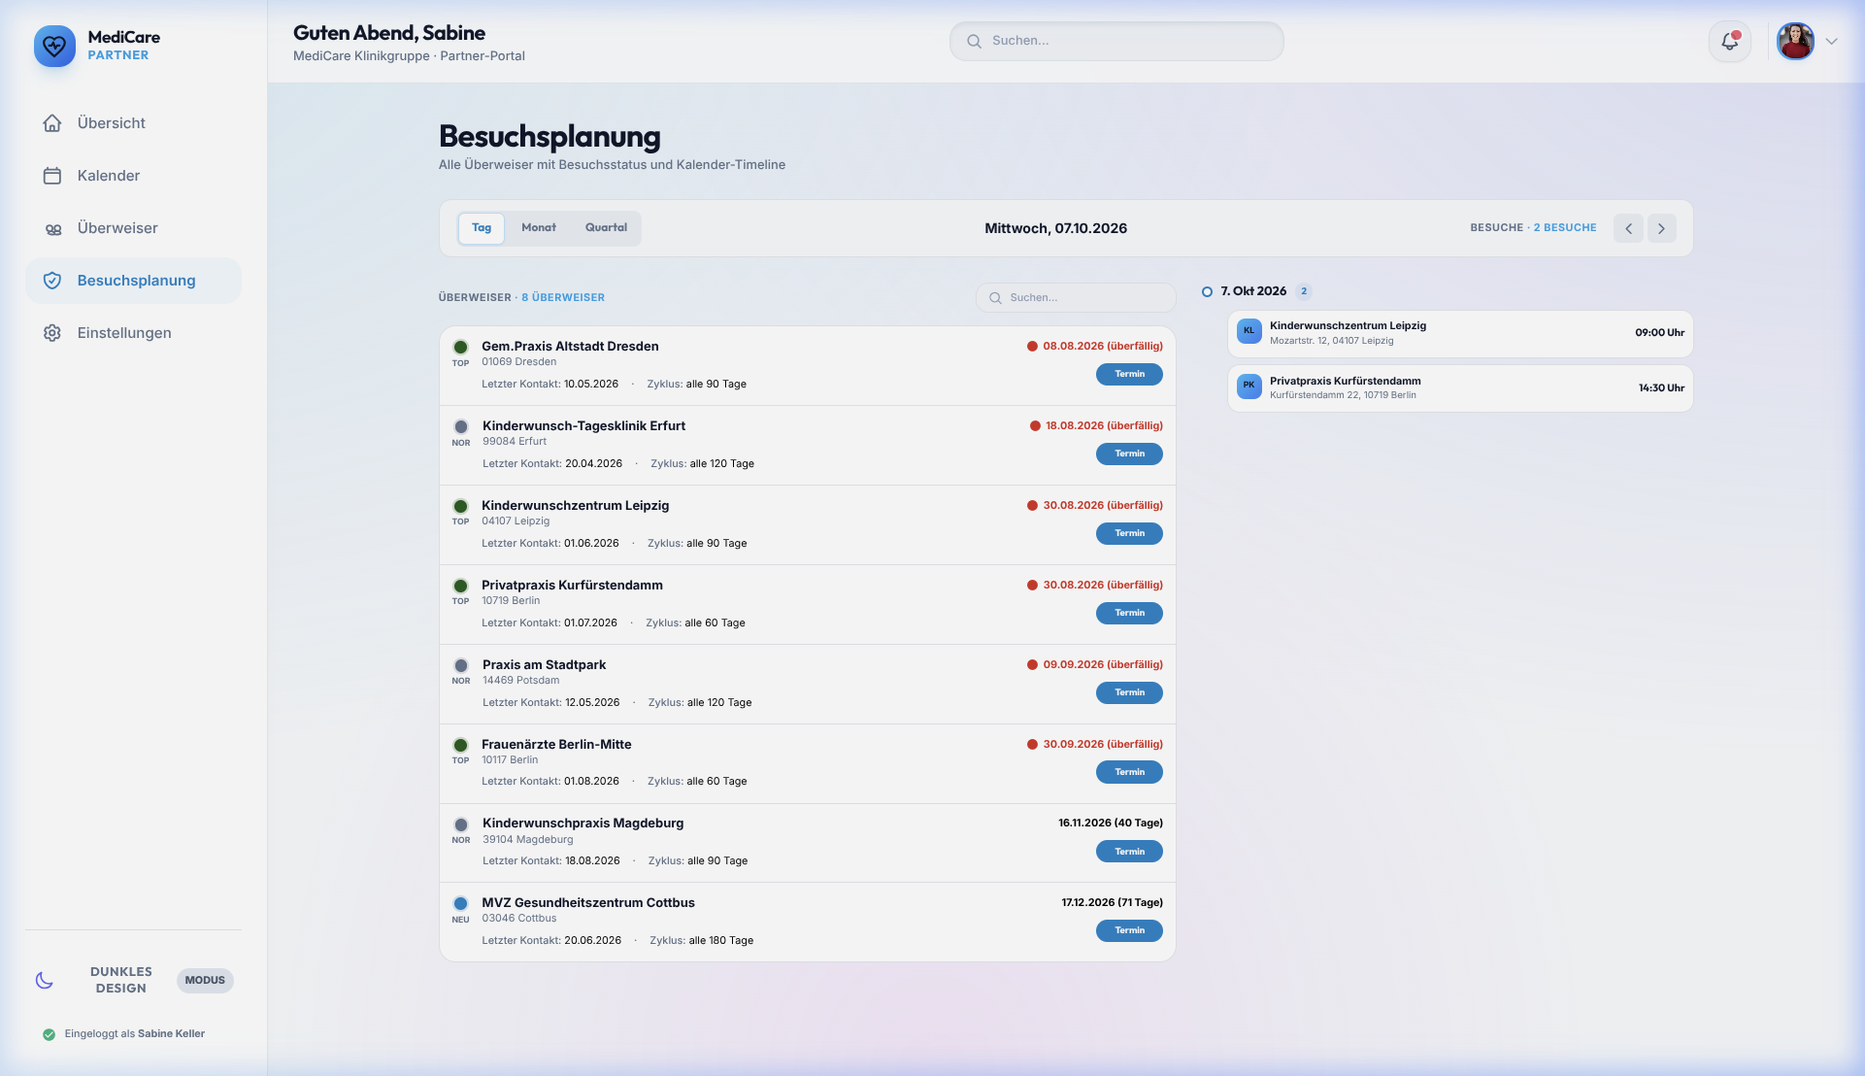Open Überweiser in the sidebar
1865x1076 pixels.
[x=133, y=228]
